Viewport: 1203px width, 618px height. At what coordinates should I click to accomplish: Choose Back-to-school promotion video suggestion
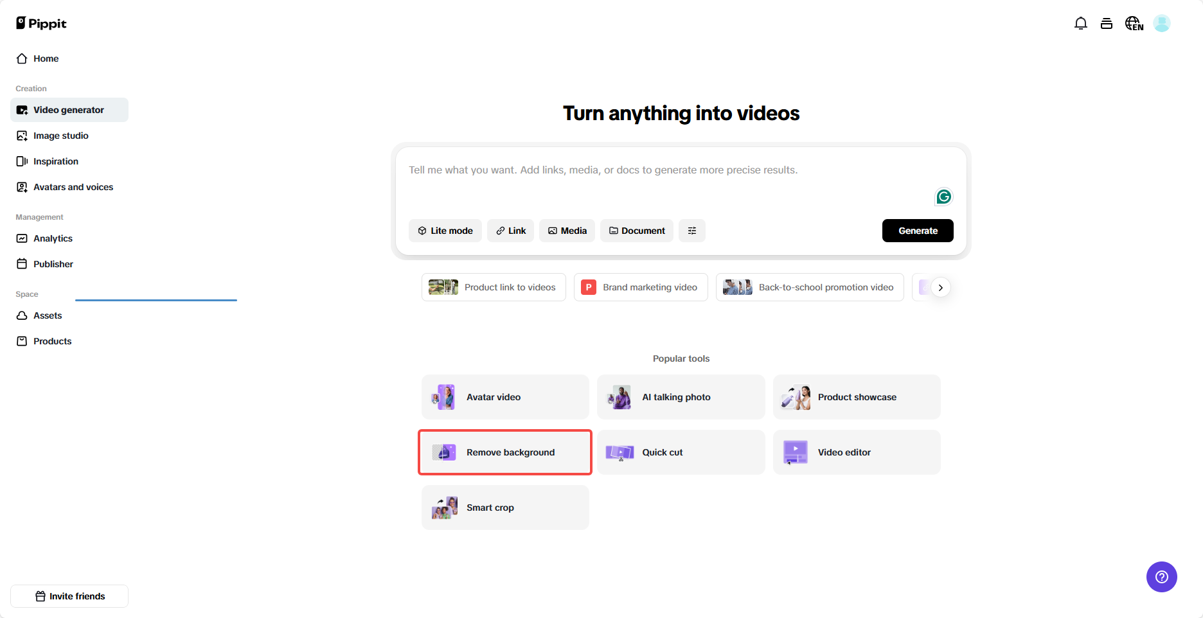(x=810, y=287)
